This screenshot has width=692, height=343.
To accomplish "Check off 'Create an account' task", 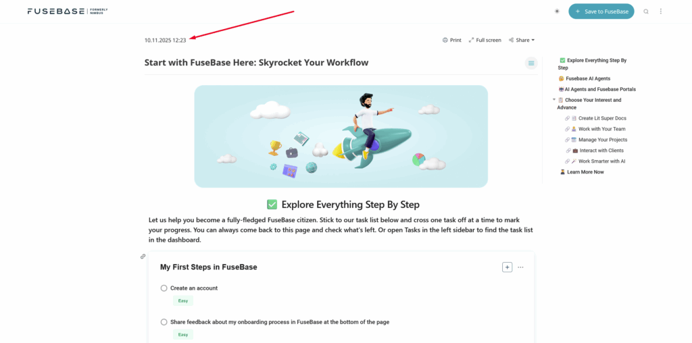I will [164, 288].
